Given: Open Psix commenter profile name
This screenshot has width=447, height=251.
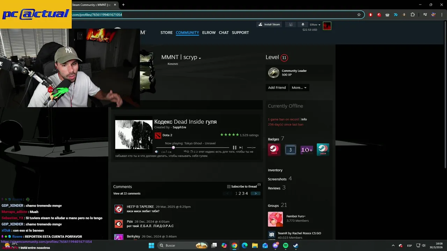Looking at the screenshot, I should 130,221.
